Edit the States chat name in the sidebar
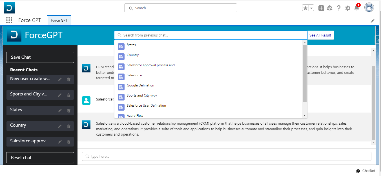Screen dimensions: 381x176 (x=60, y=111)
